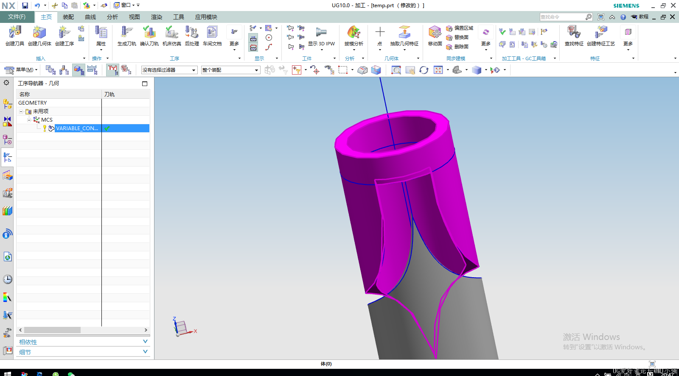Select the VARIABLE_CON... operation row
Viewport: 679px width, 376px height.
[83, 128]
